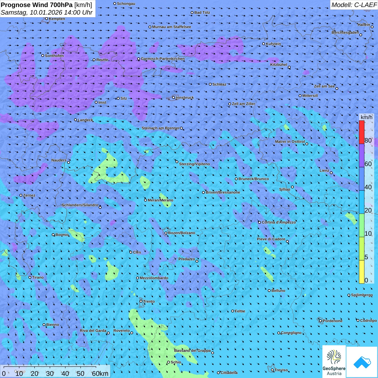
Task: Click the Pordenone label
Action: click(332, 321)
